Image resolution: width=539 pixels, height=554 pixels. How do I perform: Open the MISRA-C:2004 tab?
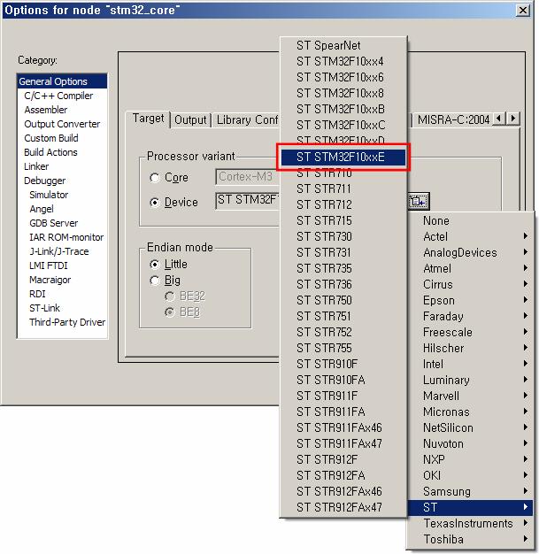click(453, 120)
